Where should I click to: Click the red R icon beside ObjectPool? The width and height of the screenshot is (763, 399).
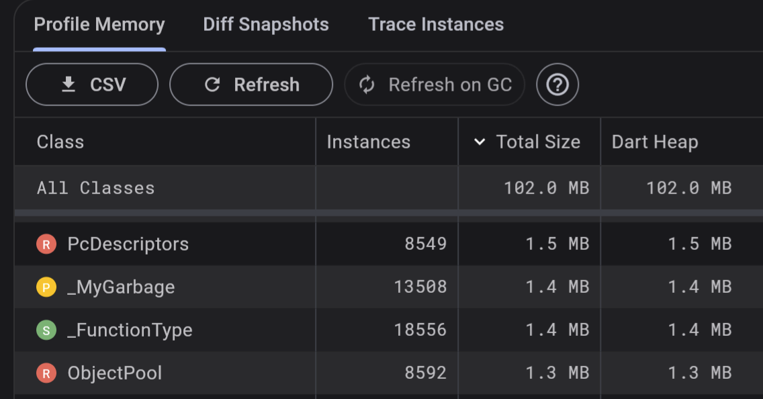coord(46,373)
